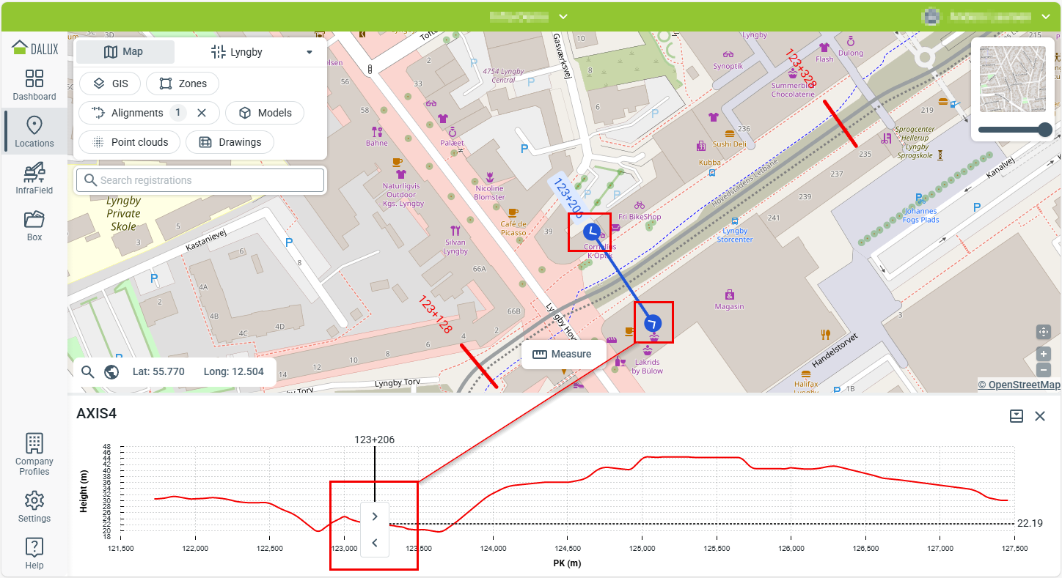Viewport: 1062px width, 578px height.
Task: Open the Settings gear in sidebar
Action: tap(34, 507)
